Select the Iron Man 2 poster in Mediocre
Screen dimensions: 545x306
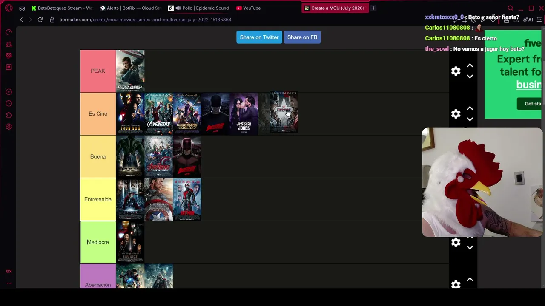click(x=130, y=242)
